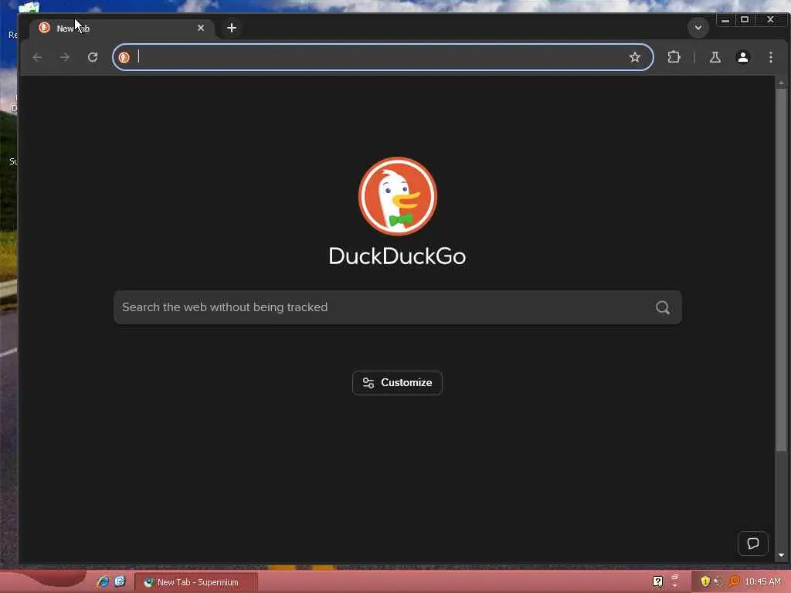Maximize the Supermium window
The height and width of the screenshot is (593, 791).
pos(745,20)
